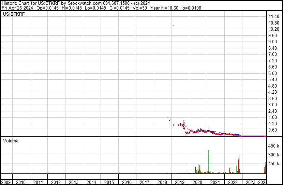The image size is (283, 185).
Task: Click the 9.00 price axis value
Action: click(x=272, y=42)
